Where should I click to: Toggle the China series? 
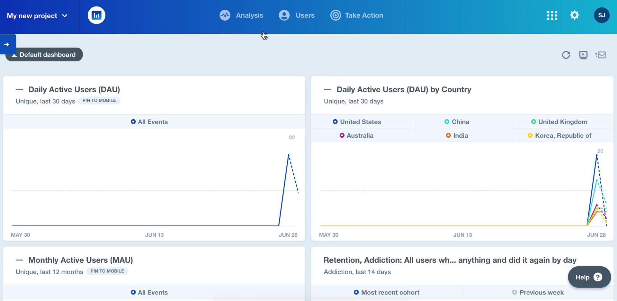[457, 122]
